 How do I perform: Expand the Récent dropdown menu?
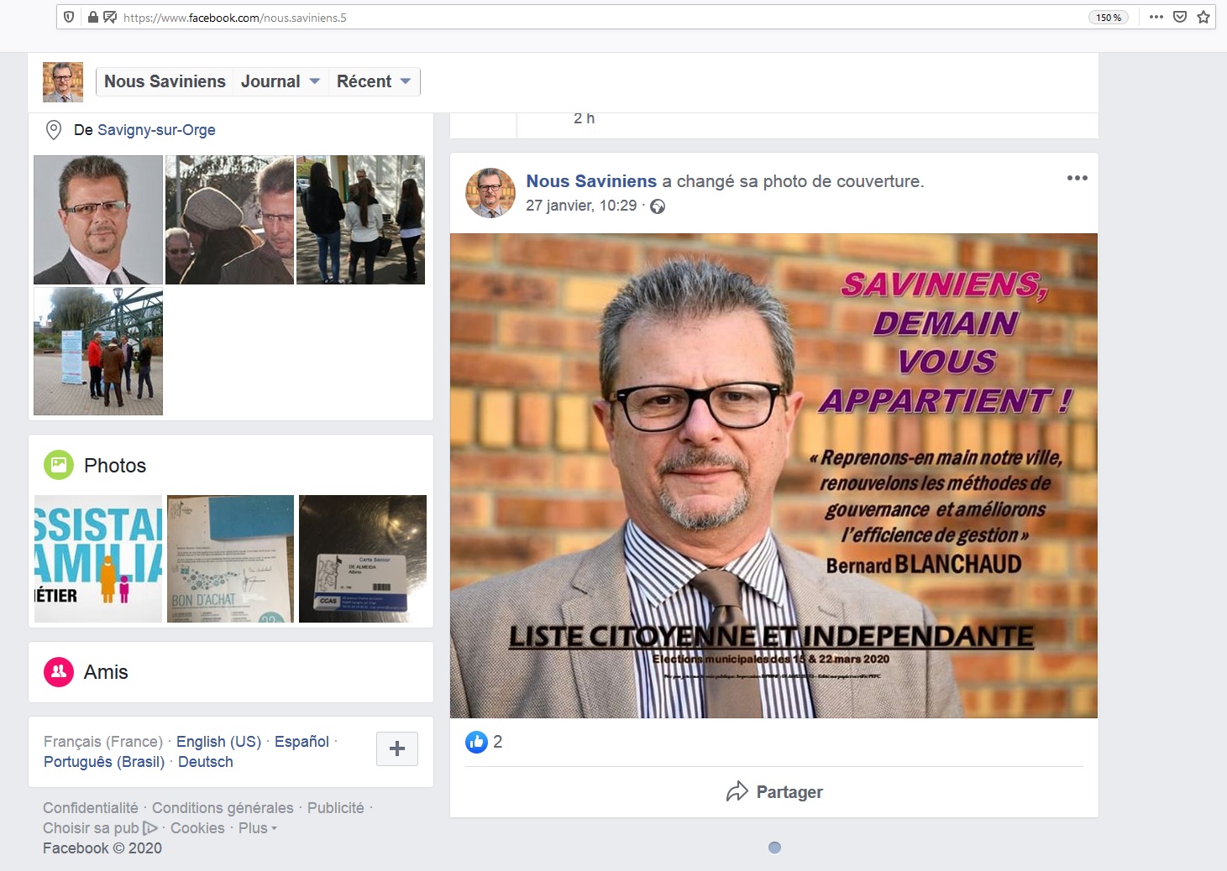[x=373, y=81]
